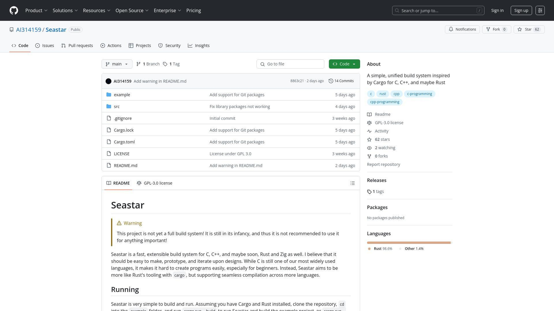The height and width of the screenshot is (311, 554).
Task: Click the 'c-programming' topic tag
Action: 419,94
